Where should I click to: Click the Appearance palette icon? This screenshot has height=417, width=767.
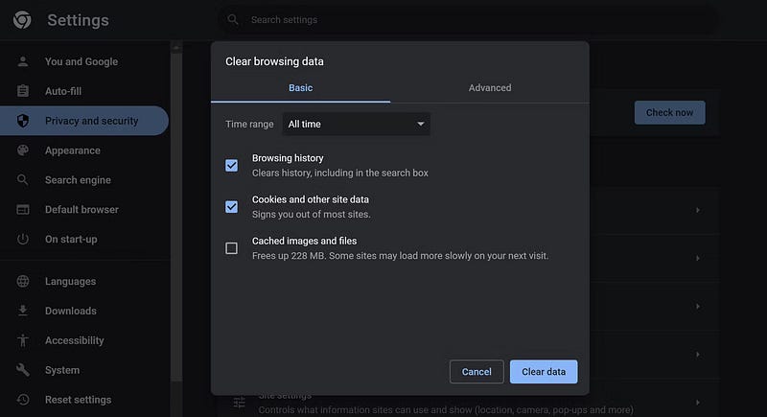pyautogui.click(x=22, y=151)
